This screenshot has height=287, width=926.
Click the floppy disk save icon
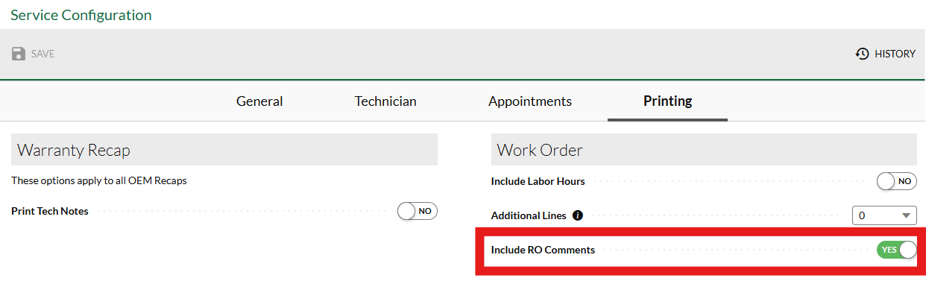pos(19,54)
